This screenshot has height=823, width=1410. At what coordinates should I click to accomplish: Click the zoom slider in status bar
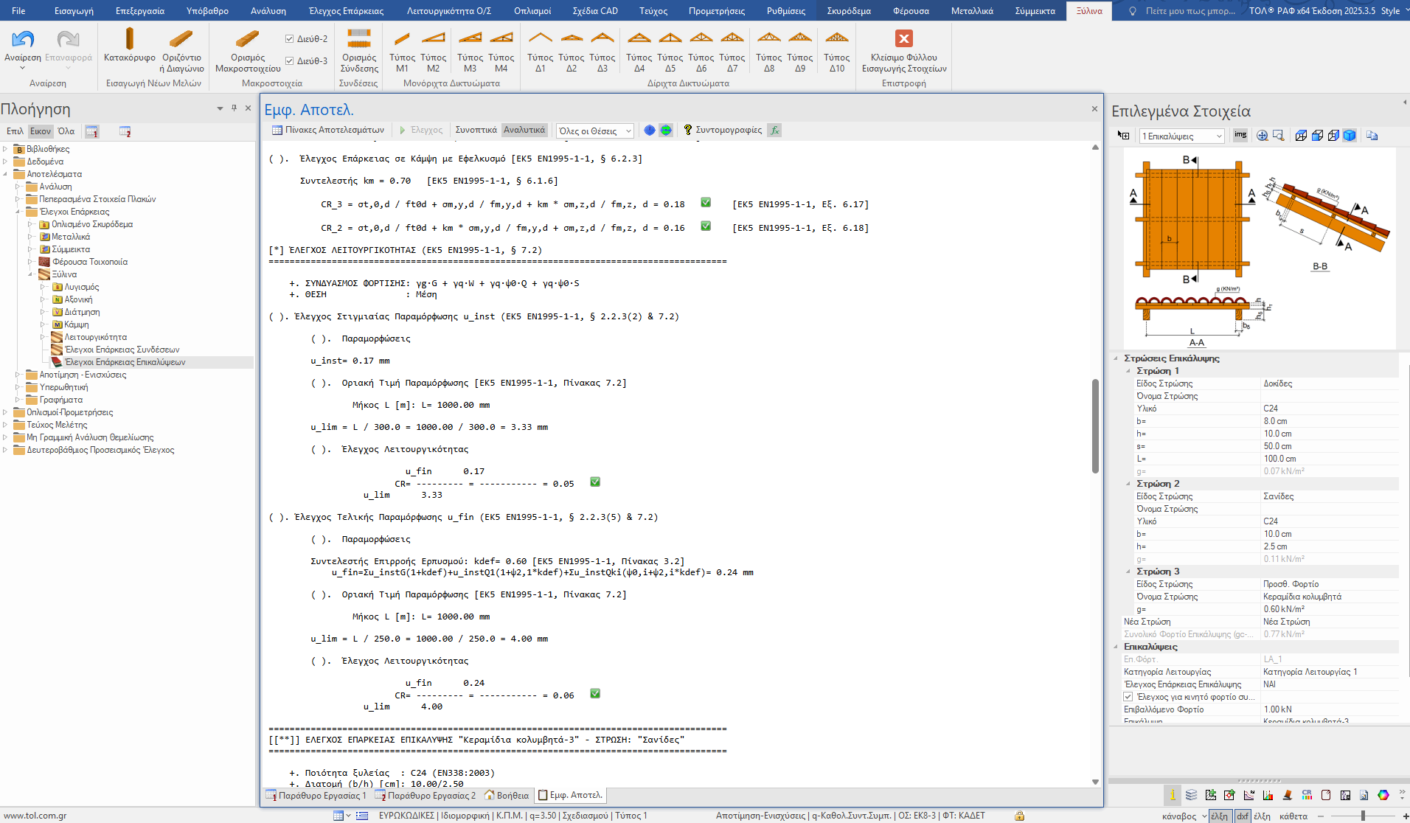[1363, 816]
